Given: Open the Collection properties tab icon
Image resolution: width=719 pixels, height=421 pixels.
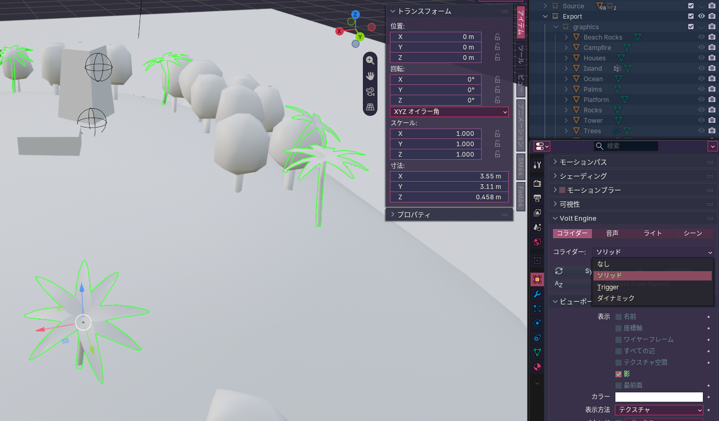Looking at the screenshot, I should coord(537,260).
